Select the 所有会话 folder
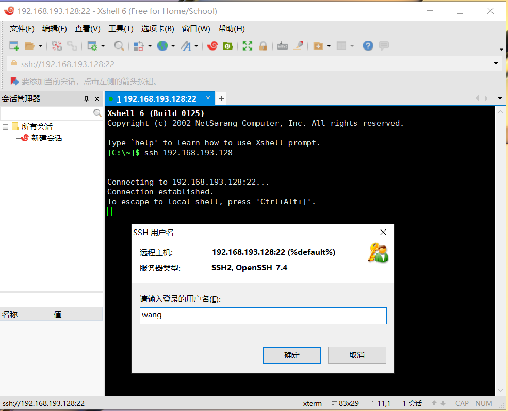Image resolution: width=508 pixels, height=411 pixels. point(37,127)
